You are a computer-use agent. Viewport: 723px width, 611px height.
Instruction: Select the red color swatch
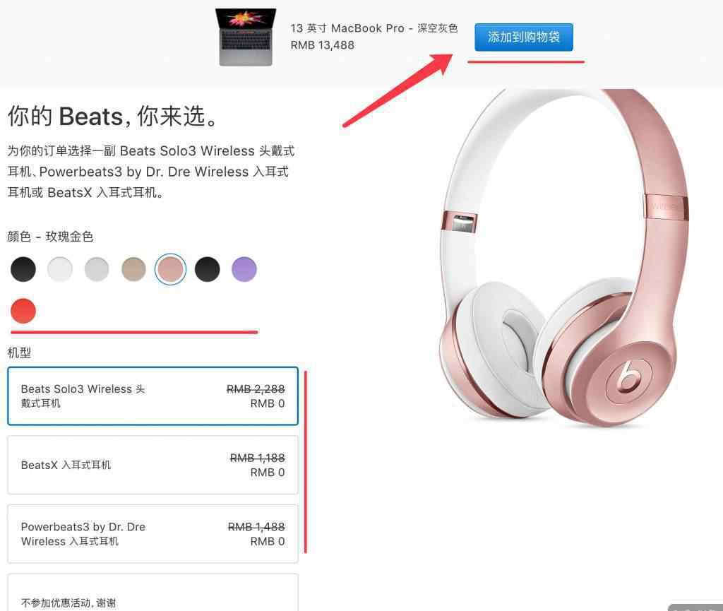(23, 311)
